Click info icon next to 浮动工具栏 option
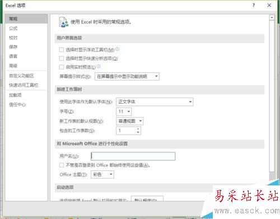 [117, 49]
